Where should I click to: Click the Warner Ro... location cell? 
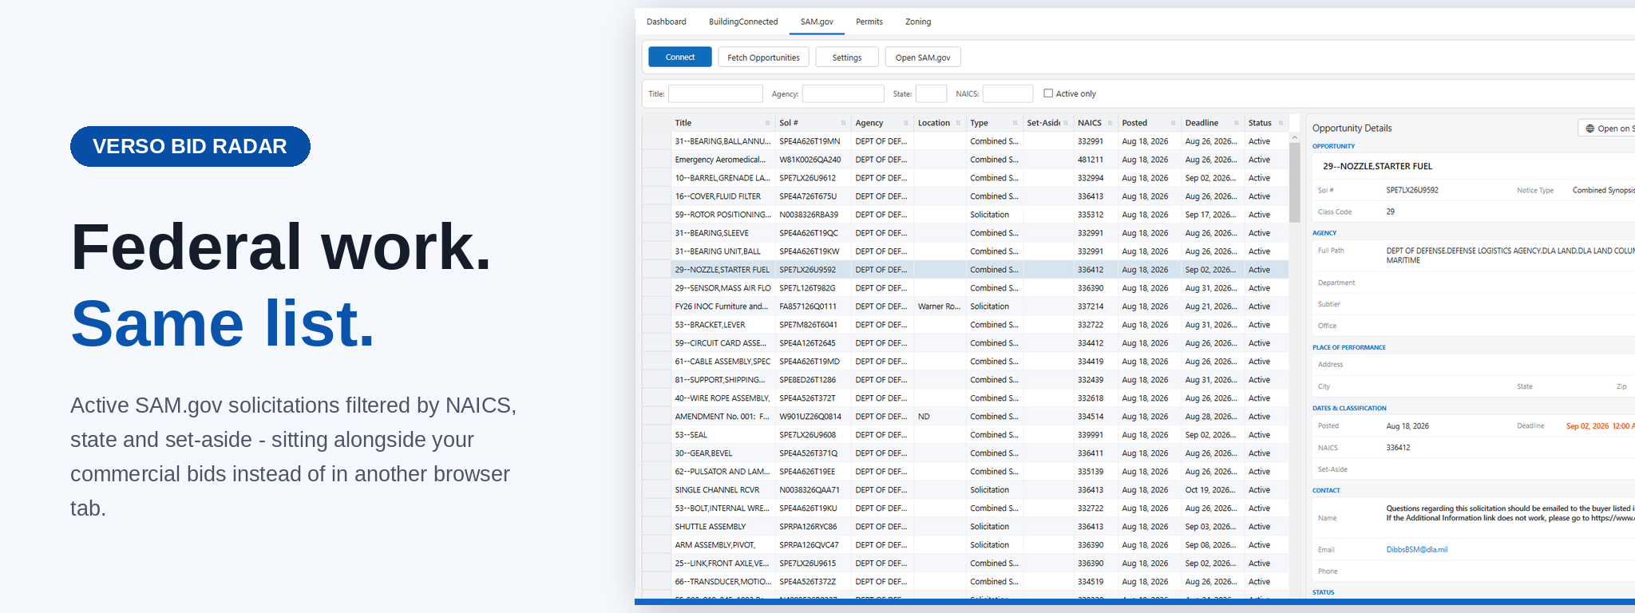point(940,306)
